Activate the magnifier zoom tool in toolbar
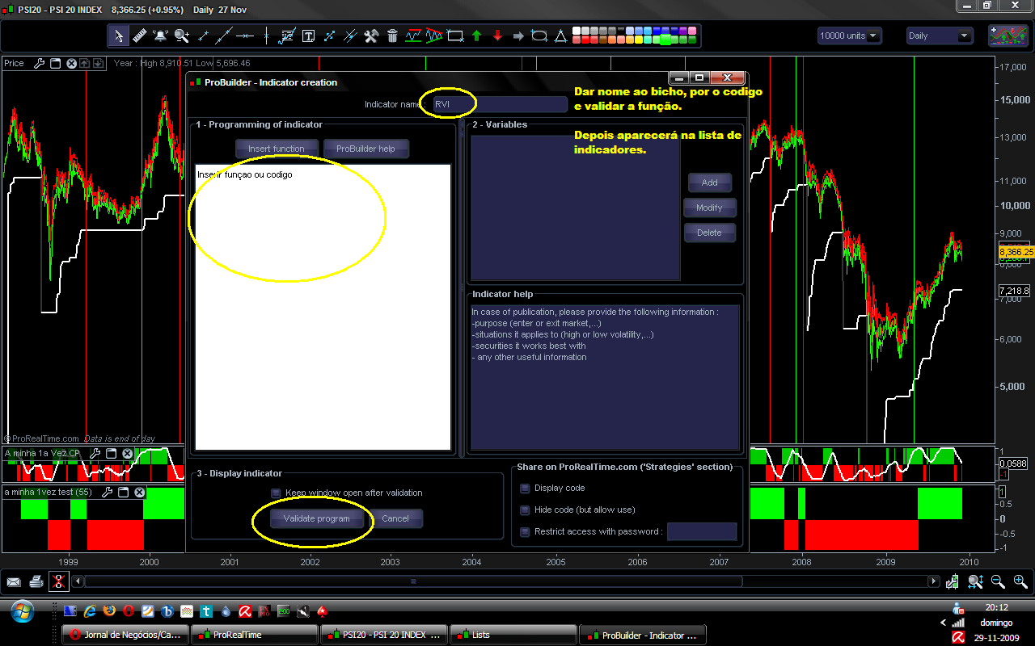The height and width of the screenshot is (646, 1035). [x=181, y=36]
